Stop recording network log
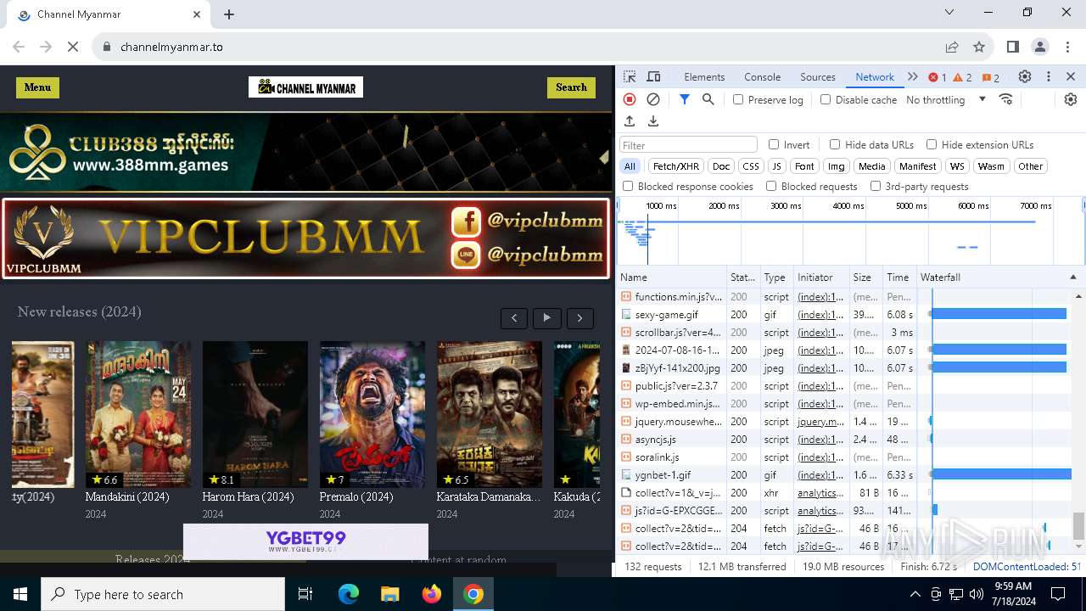This screenshot has height=611, width=1086. click(630, 99)
